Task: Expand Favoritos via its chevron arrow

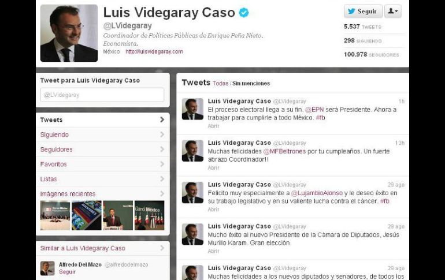Action: [x=162, y=164]
